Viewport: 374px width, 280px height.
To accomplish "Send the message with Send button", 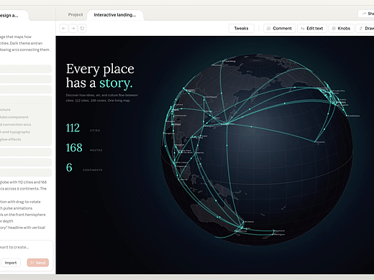I will [x=38, y=263].
